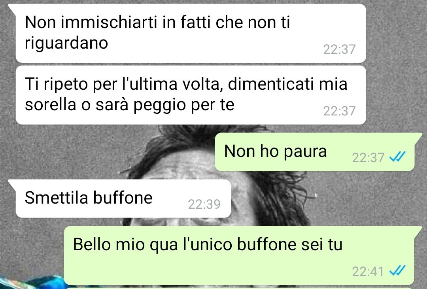Click the colorful image at the bottom-left corner
This screenshot has width=427, height=289.
(x=31, y=283)
